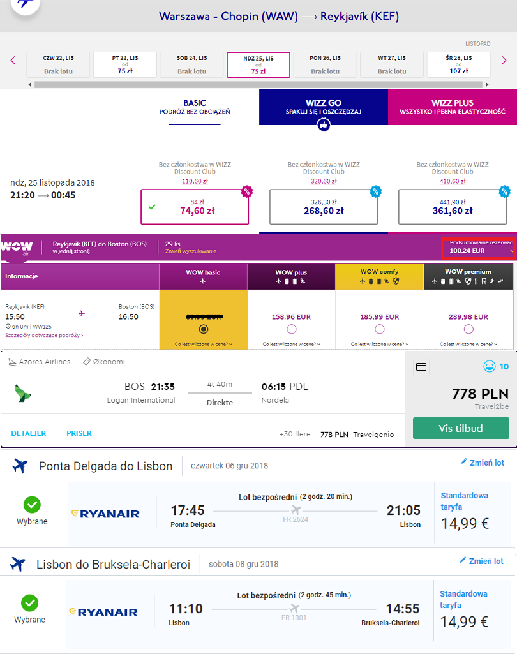Click the horizontal date scrollbar track

coord(258,85)
